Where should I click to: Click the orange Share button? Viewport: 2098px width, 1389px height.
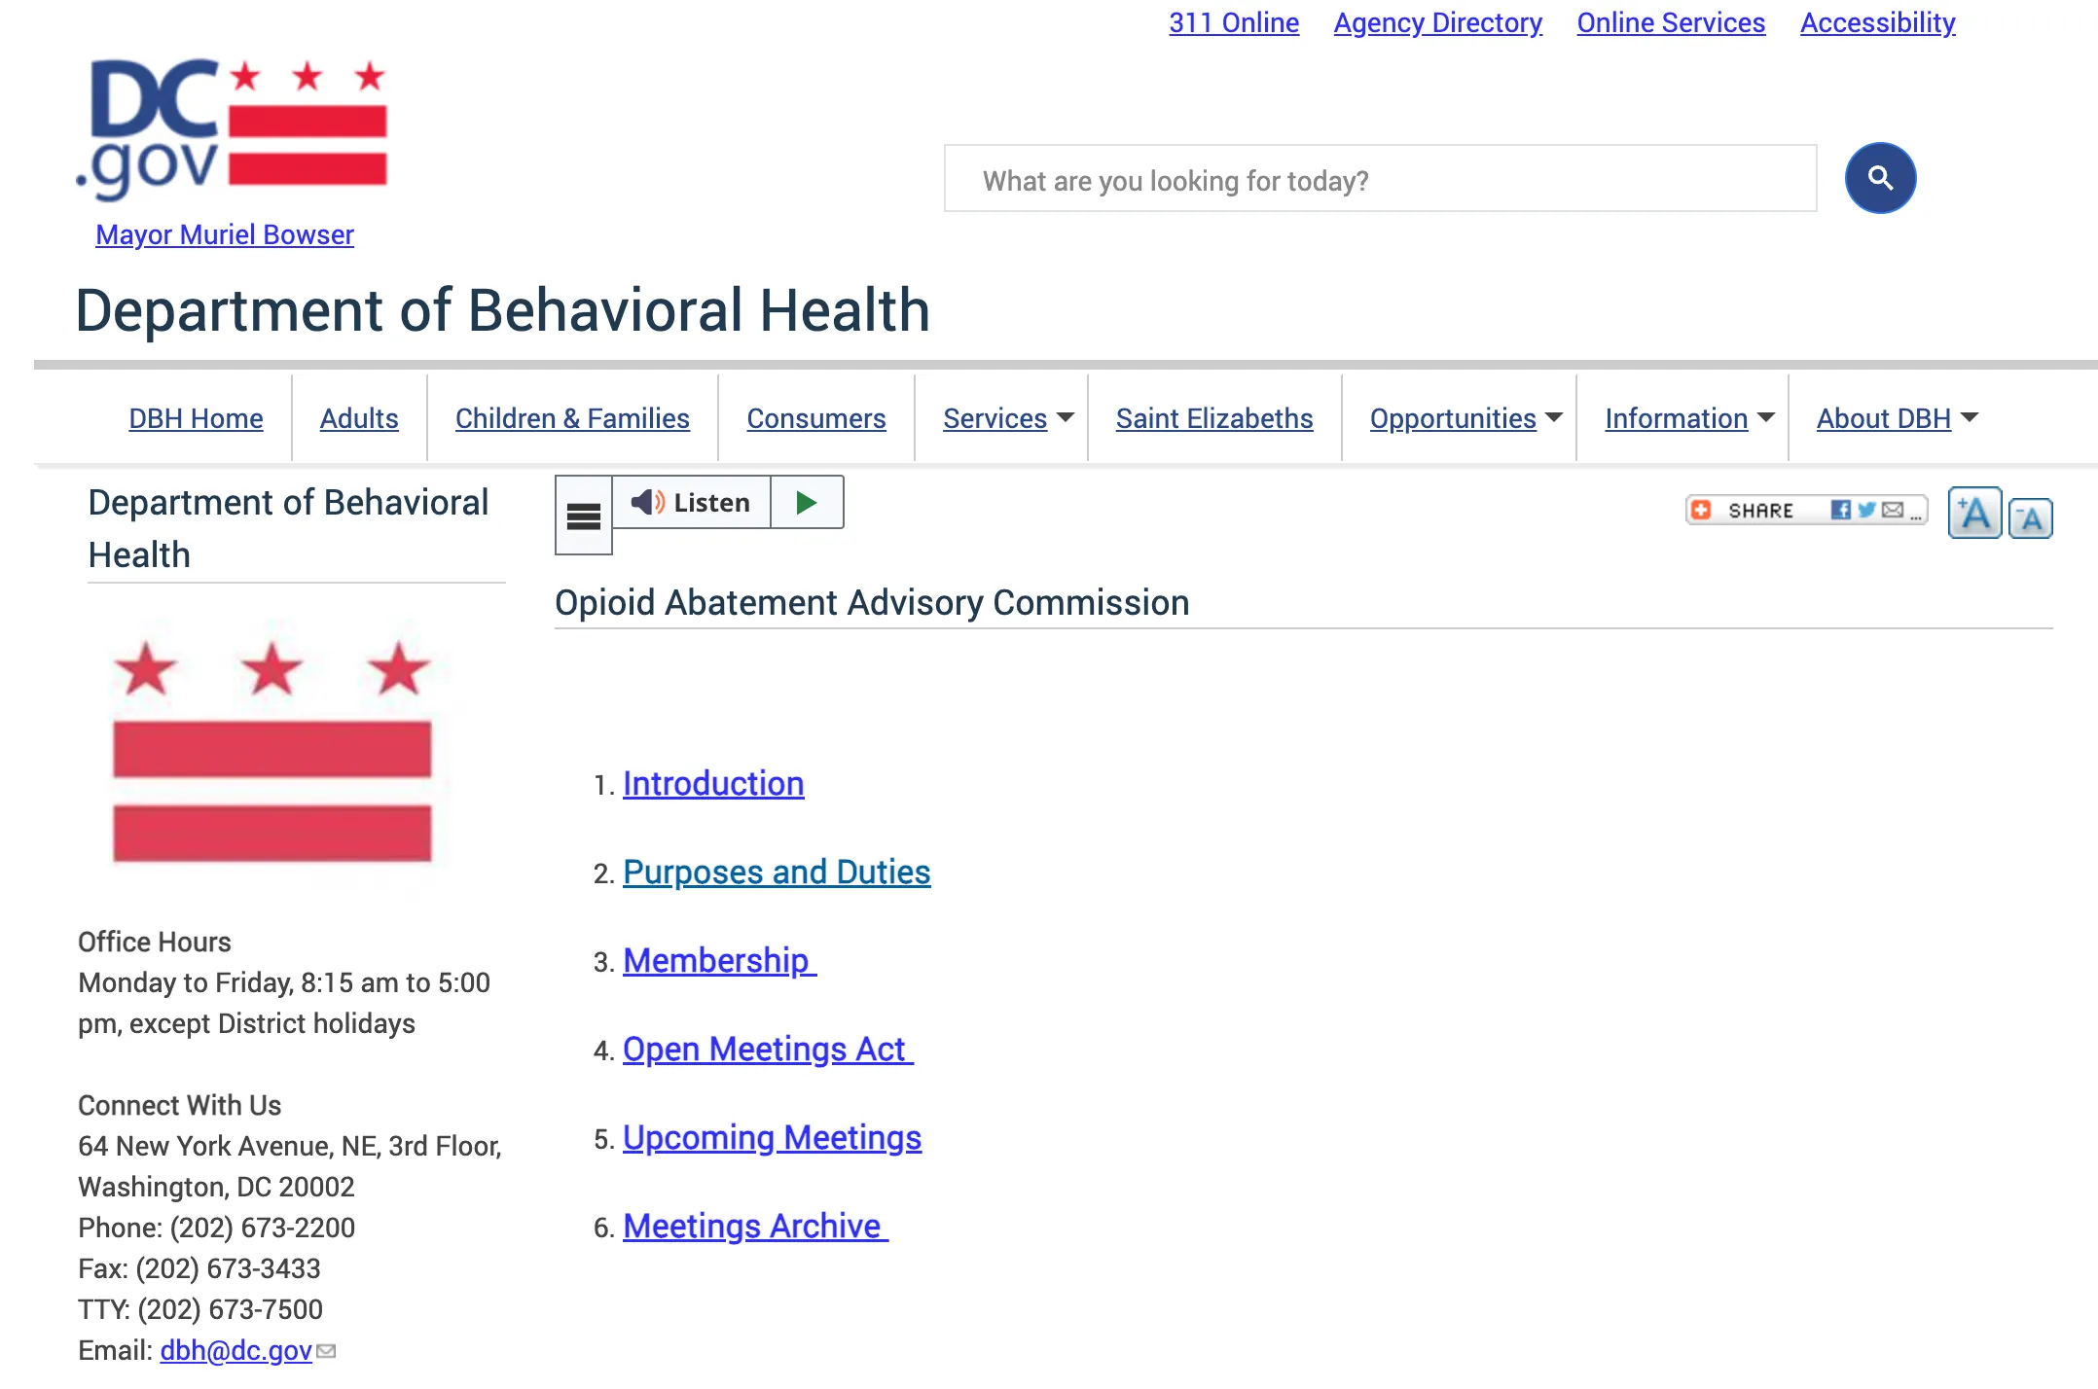[x=1742, y=509]
